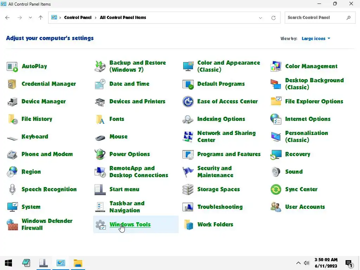Screen dimensions: 360x270
Task: Click the Color Management icon
Action: [276, 66]
